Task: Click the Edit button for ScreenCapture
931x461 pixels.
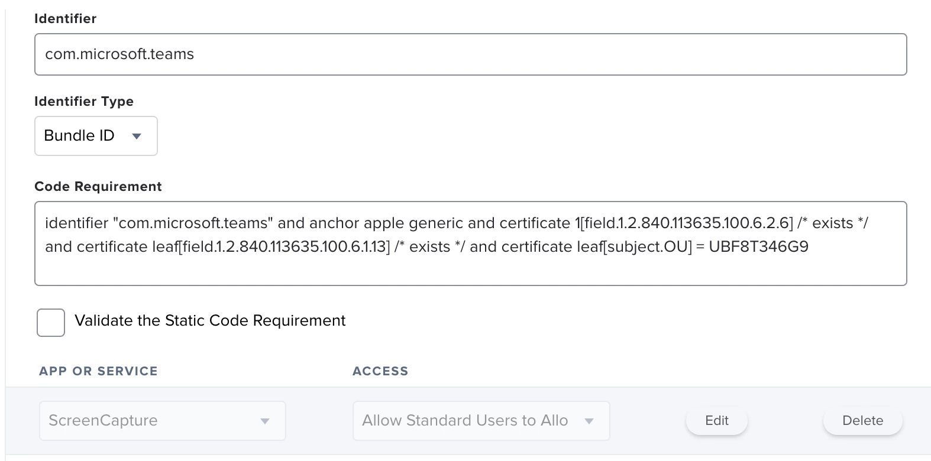Action: click(717, 421)
